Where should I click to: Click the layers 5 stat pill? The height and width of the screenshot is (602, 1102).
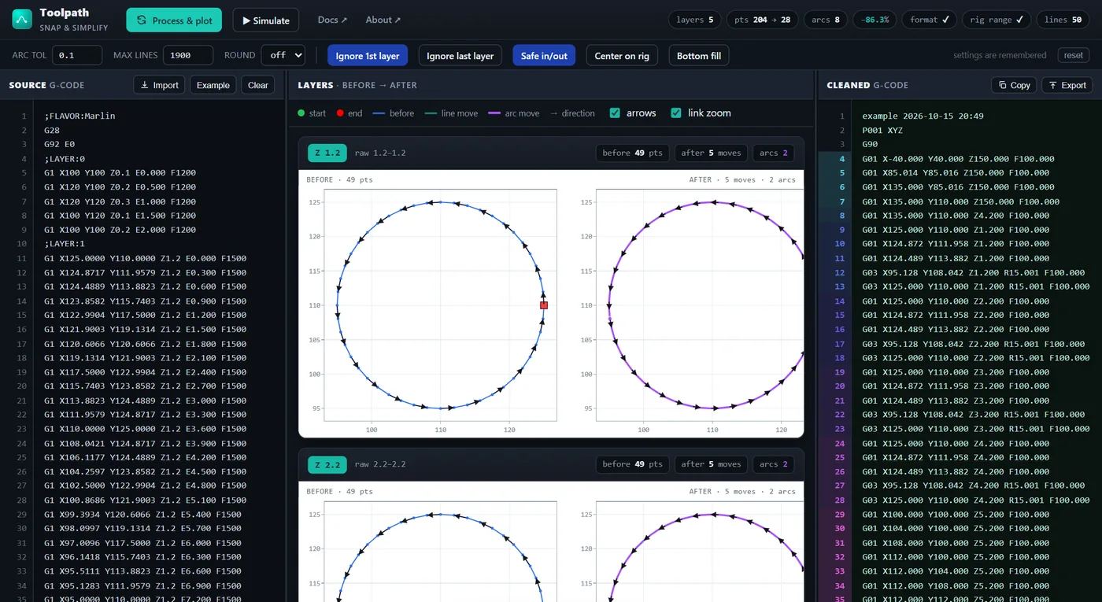[694, 20]
